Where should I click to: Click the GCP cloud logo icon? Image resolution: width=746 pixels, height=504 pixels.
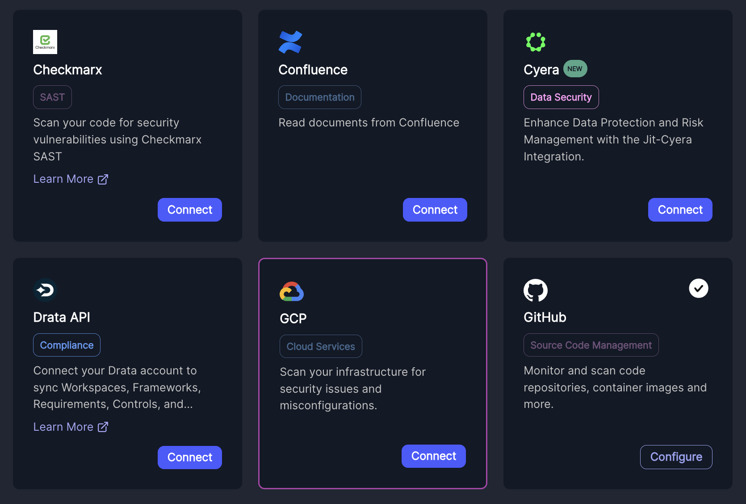[x=292, y=291]
